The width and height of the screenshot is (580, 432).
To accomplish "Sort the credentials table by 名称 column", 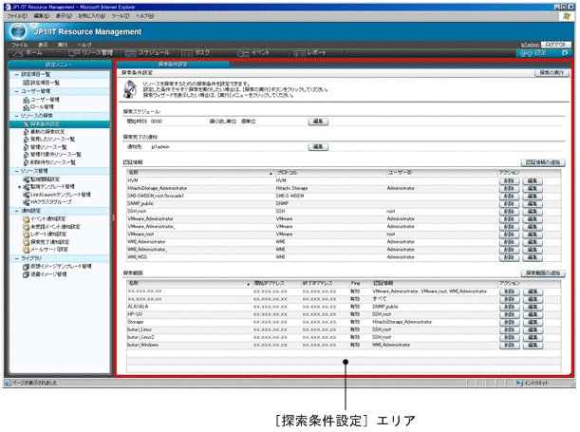I will coord(133,173).
